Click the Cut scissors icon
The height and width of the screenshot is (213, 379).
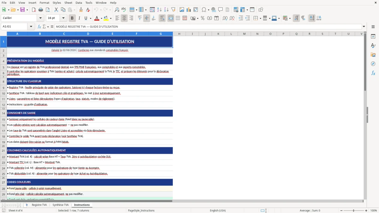click(x=56, y=10)
